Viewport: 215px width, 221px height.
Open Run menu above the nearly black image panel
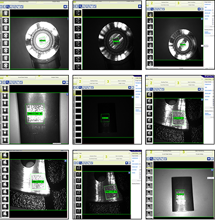[81, 78]
